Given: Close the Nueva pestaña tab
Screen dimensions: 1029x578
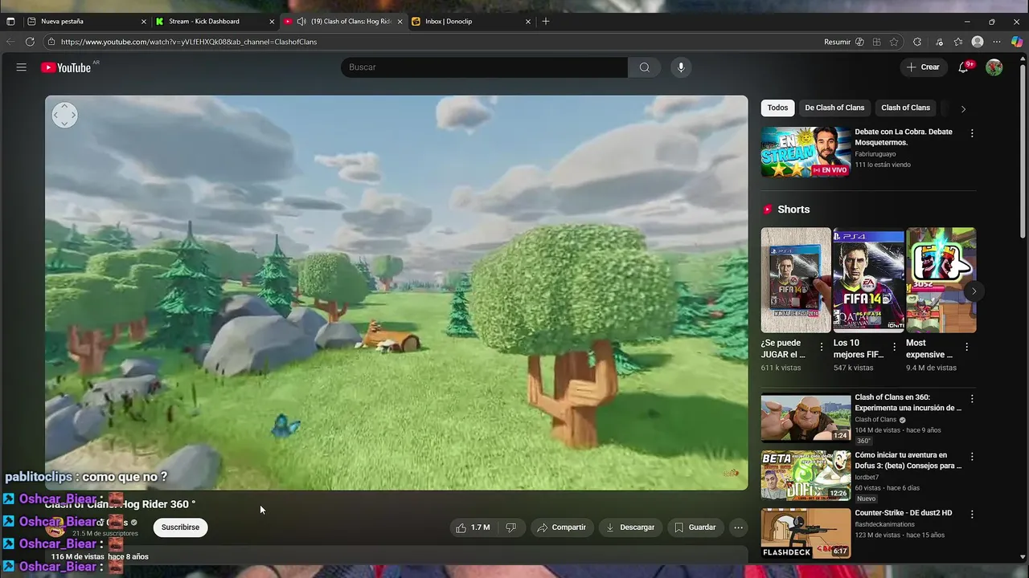Looking at the screenshot, I should [x=144, y=22].
